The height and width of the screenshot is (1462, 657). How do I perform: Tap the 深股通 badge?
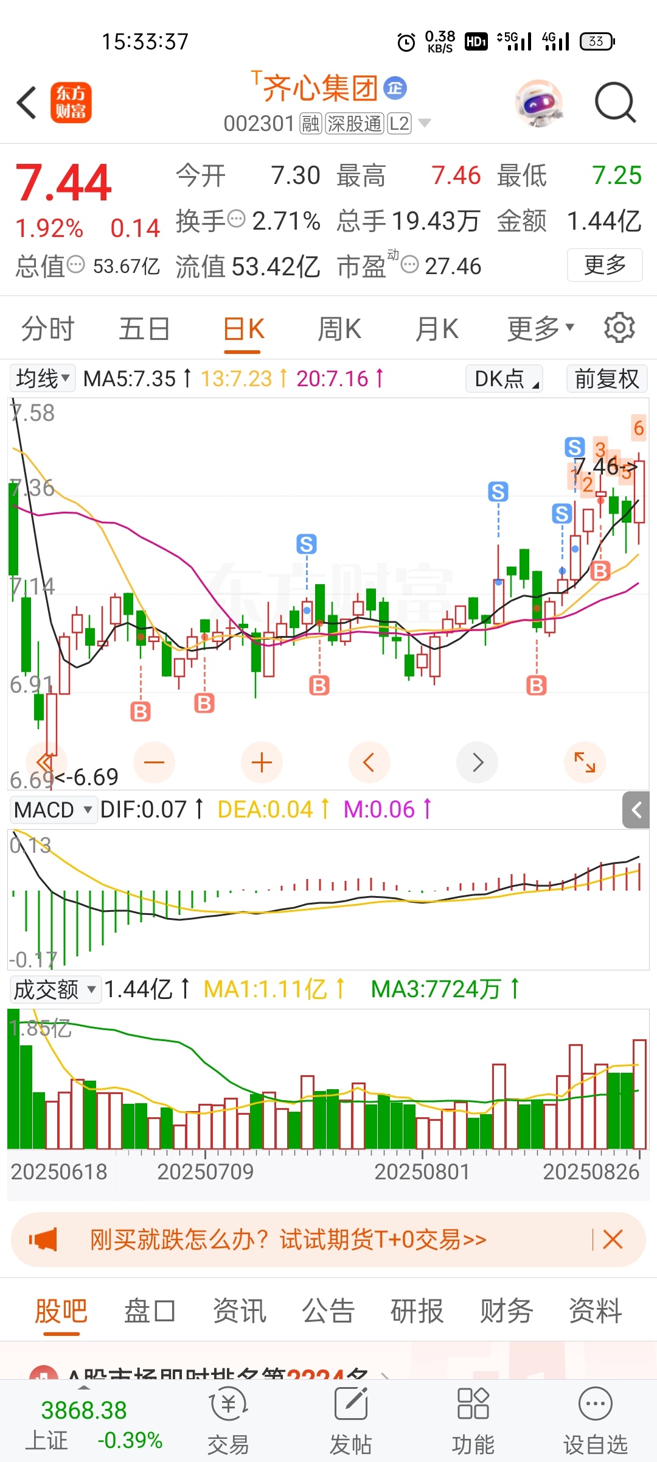[355, 124]
